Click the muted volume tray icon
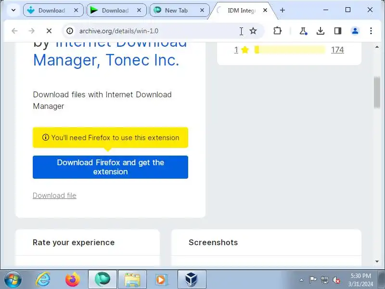 (336, 280)
